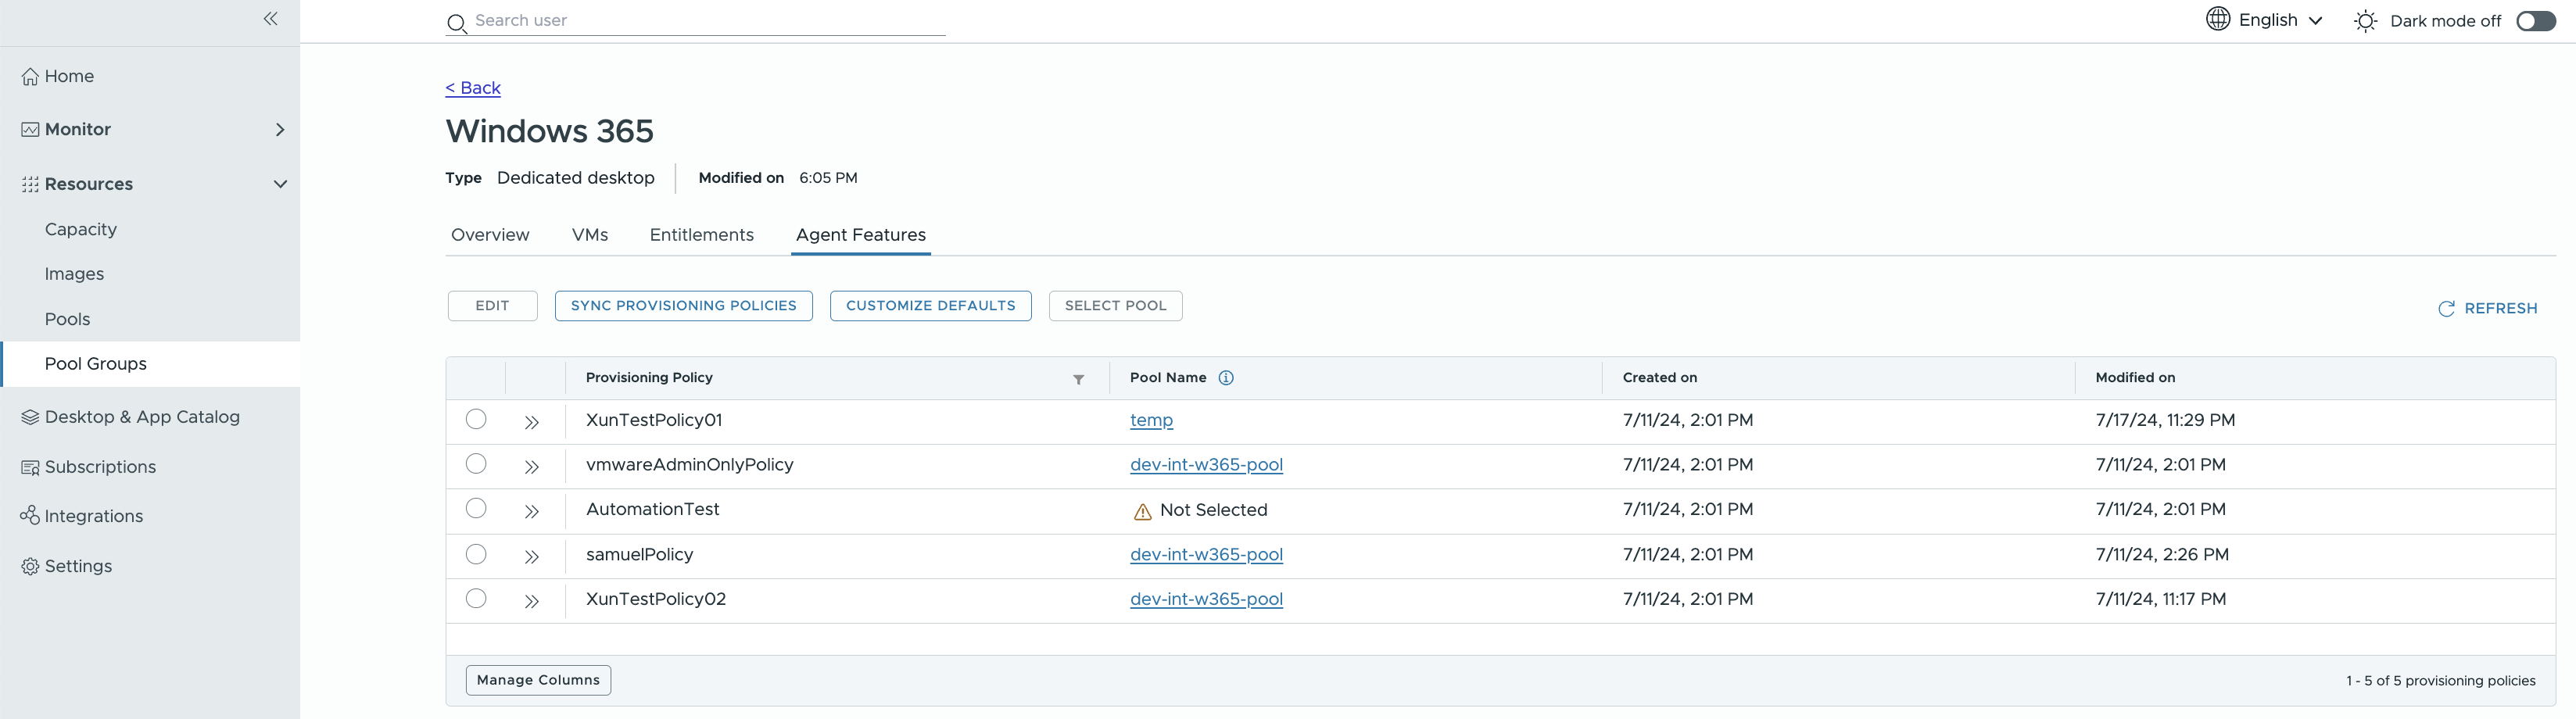
Task: Open the temp pool link
Action: click(1151, 421)
